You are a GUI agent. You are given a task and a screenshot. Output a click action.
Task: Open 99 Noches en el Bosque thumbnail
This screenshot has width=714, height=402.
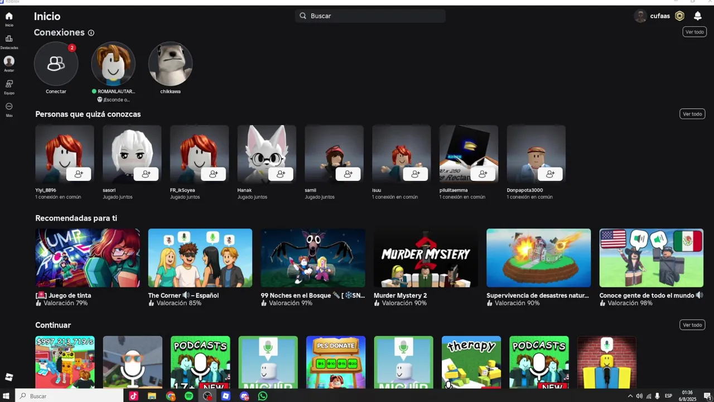[313, 257]
